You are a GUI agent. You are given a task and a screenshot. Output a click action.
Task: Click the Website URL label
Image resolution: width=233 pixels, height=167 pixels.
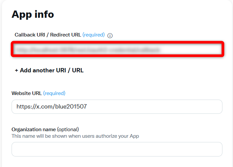26,93
